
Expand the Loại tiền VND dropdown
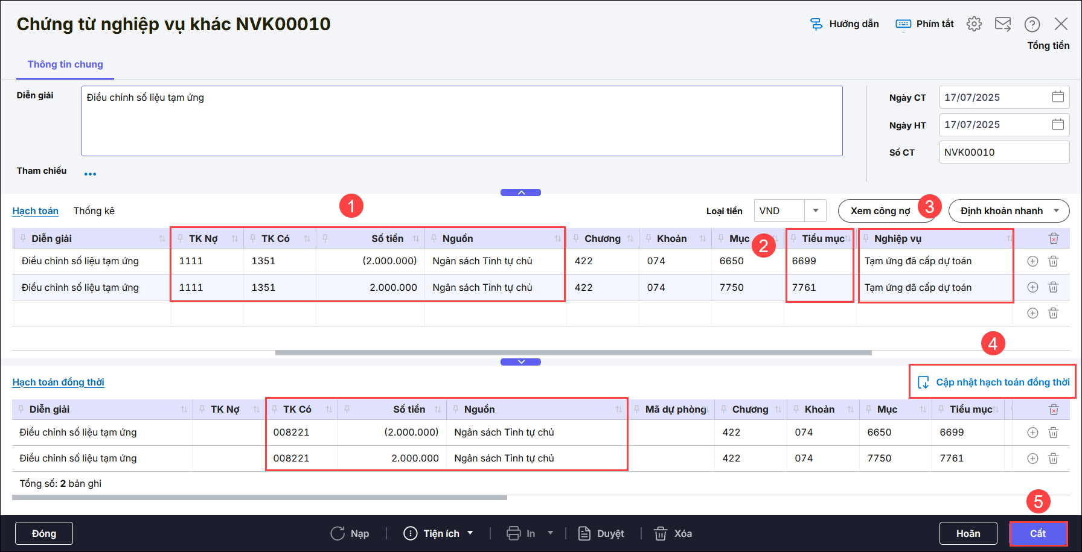click(815, 211)
